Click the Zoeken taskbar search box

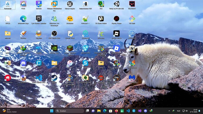(x=70, y=111)
